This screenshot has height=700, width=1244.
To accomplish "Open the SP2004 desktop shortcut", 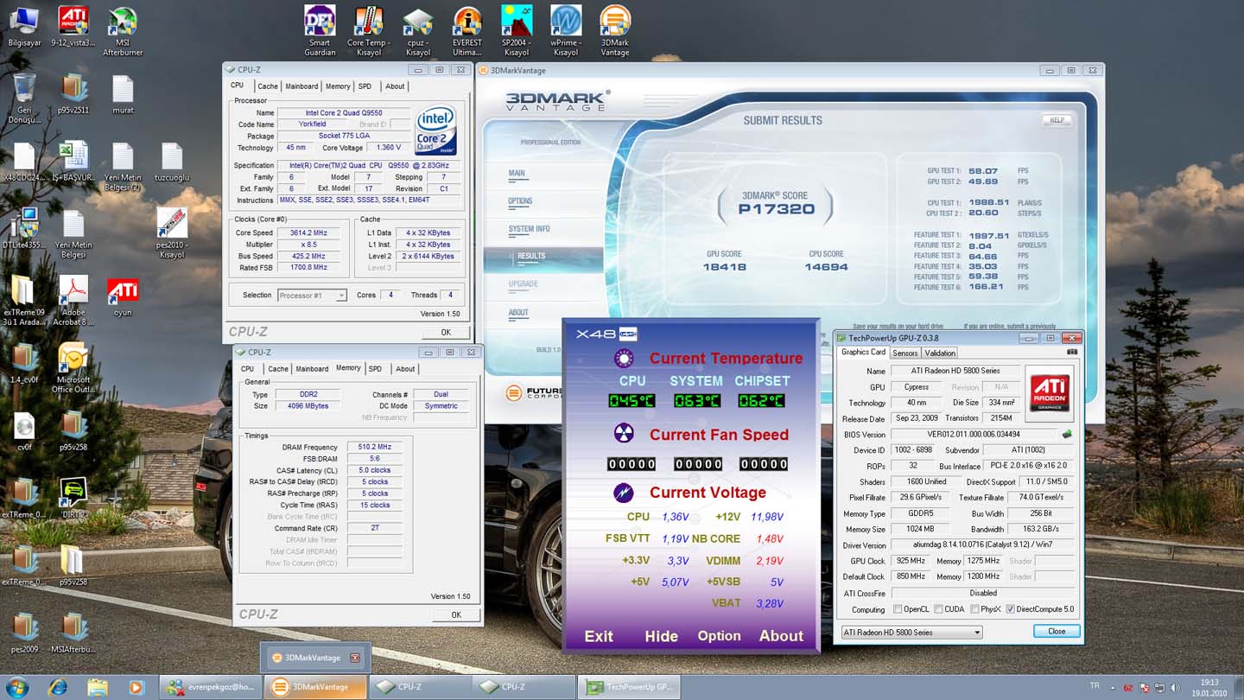I will (517, 31).
